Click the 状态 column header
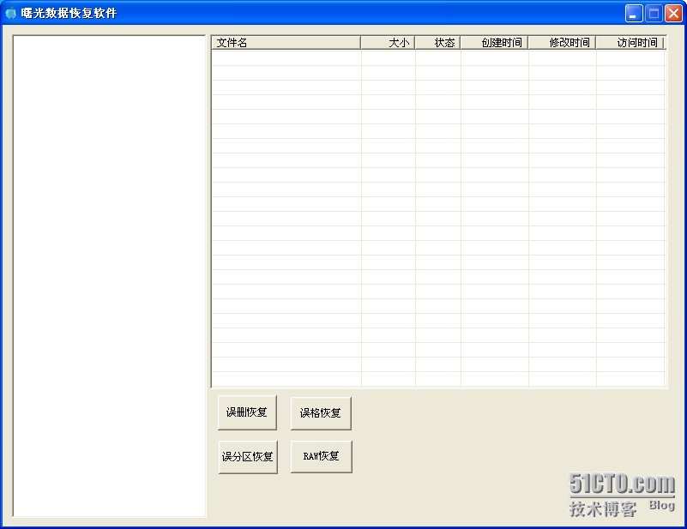The height and width of the screenshot is (529, 687). pos(437,43)
